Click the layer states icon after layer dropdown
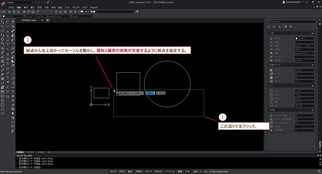 (137, 12)
